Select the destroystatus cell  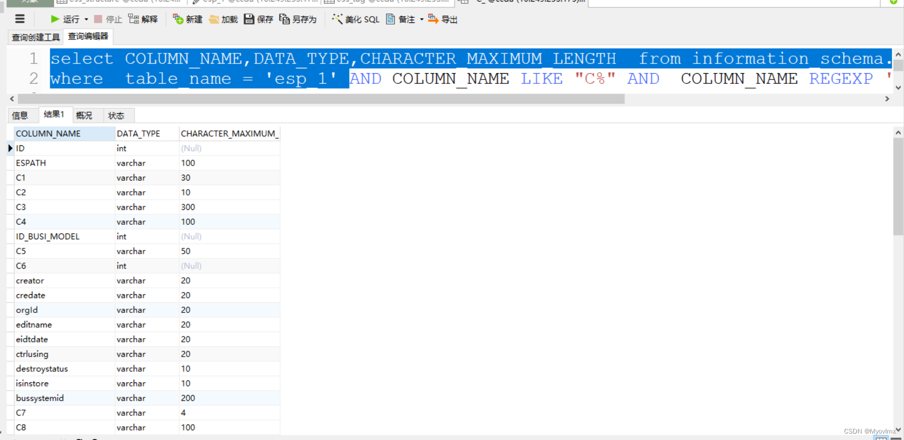[64, 368]
